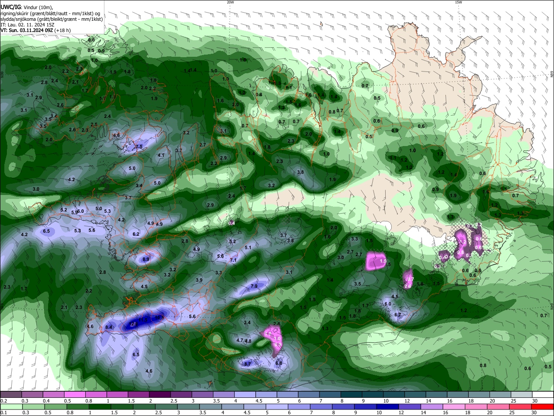Screen dimensions: 554x416
Task: Click the lower legend red swatch right of 30
Action: (543, 406)
